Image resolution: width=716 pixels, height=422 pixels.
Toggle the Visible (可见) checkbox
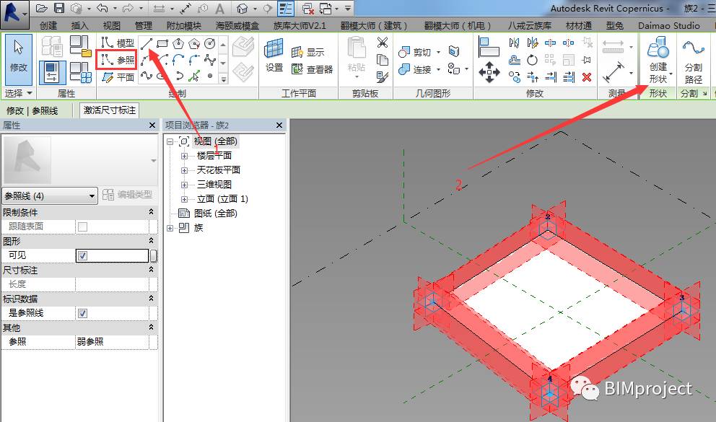click(83, 255)
